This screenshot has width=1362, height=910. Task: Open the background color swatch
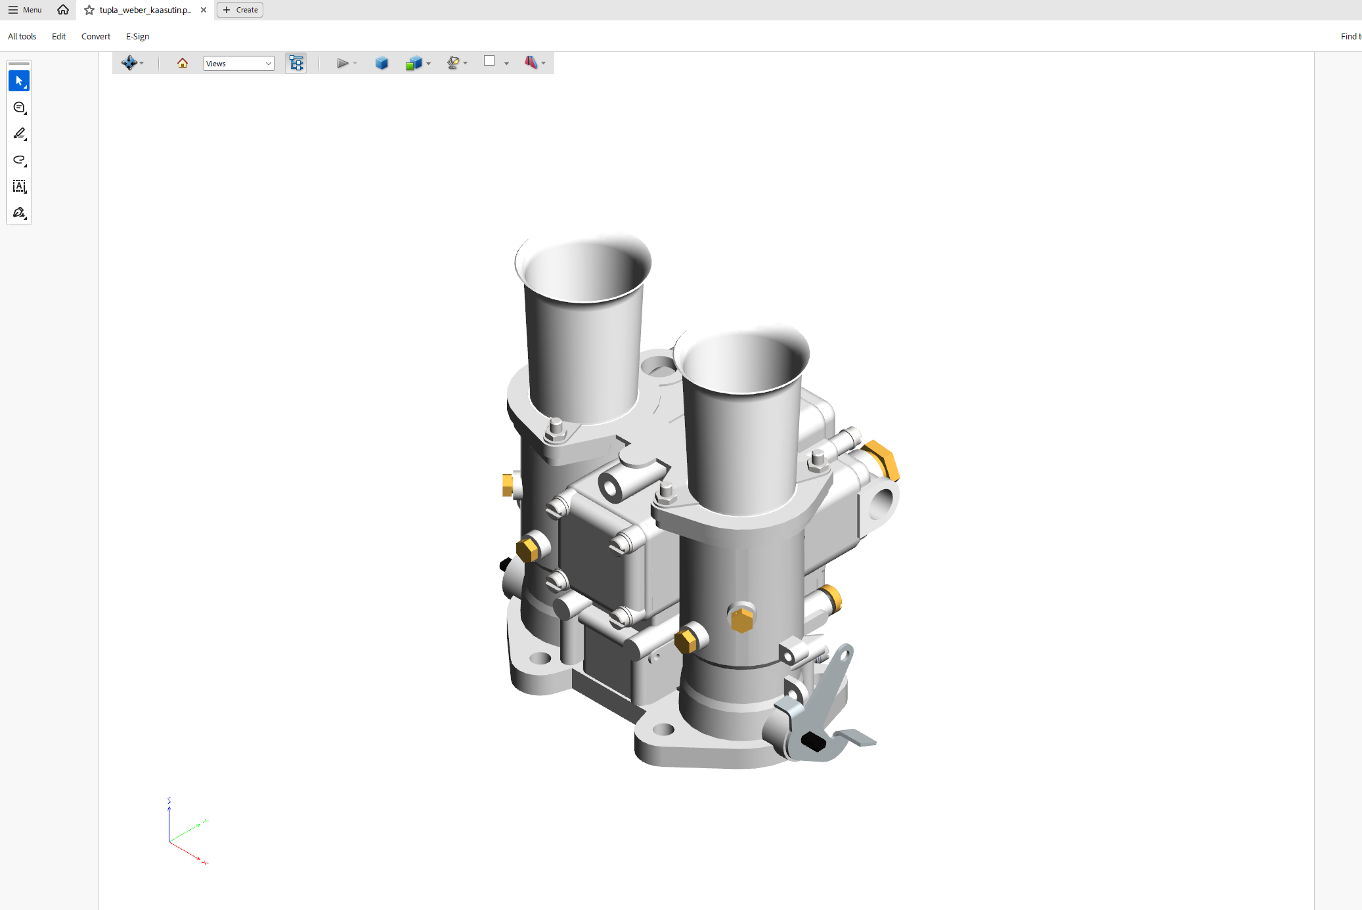coord(489,61)
